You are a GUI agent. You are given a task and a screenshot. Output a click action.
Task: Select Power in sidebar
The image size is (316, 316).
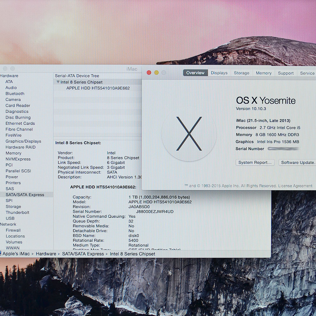click(x=12, y=177)
